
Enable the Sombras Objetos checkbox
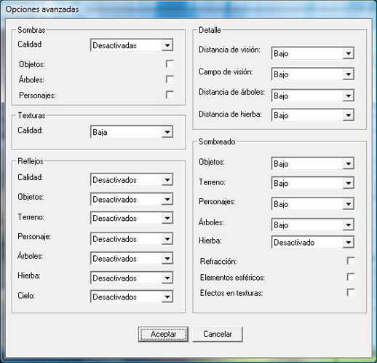(x=170, y=64)
